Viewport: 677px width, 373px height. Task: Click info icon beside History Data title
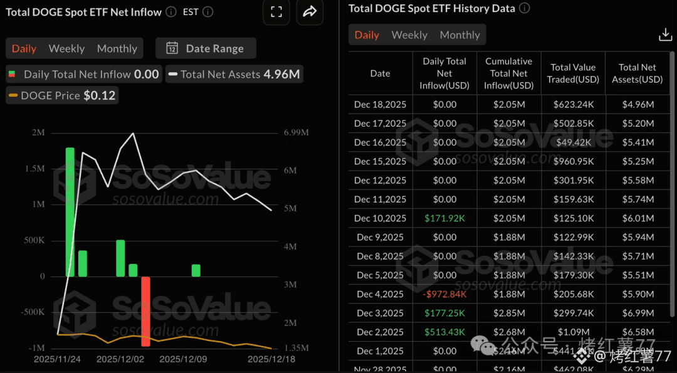pos(524,8)
